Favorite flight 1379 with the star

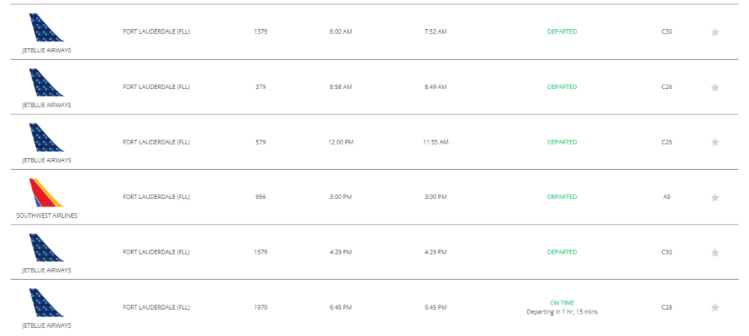(x=715, y=32)
